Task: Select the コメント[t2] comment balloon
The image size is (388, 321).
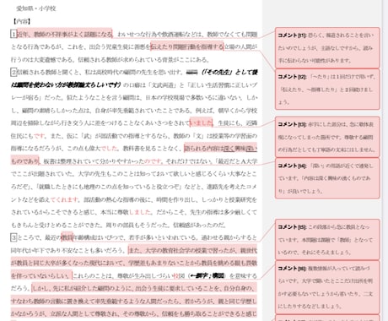Action: point(327,89)
